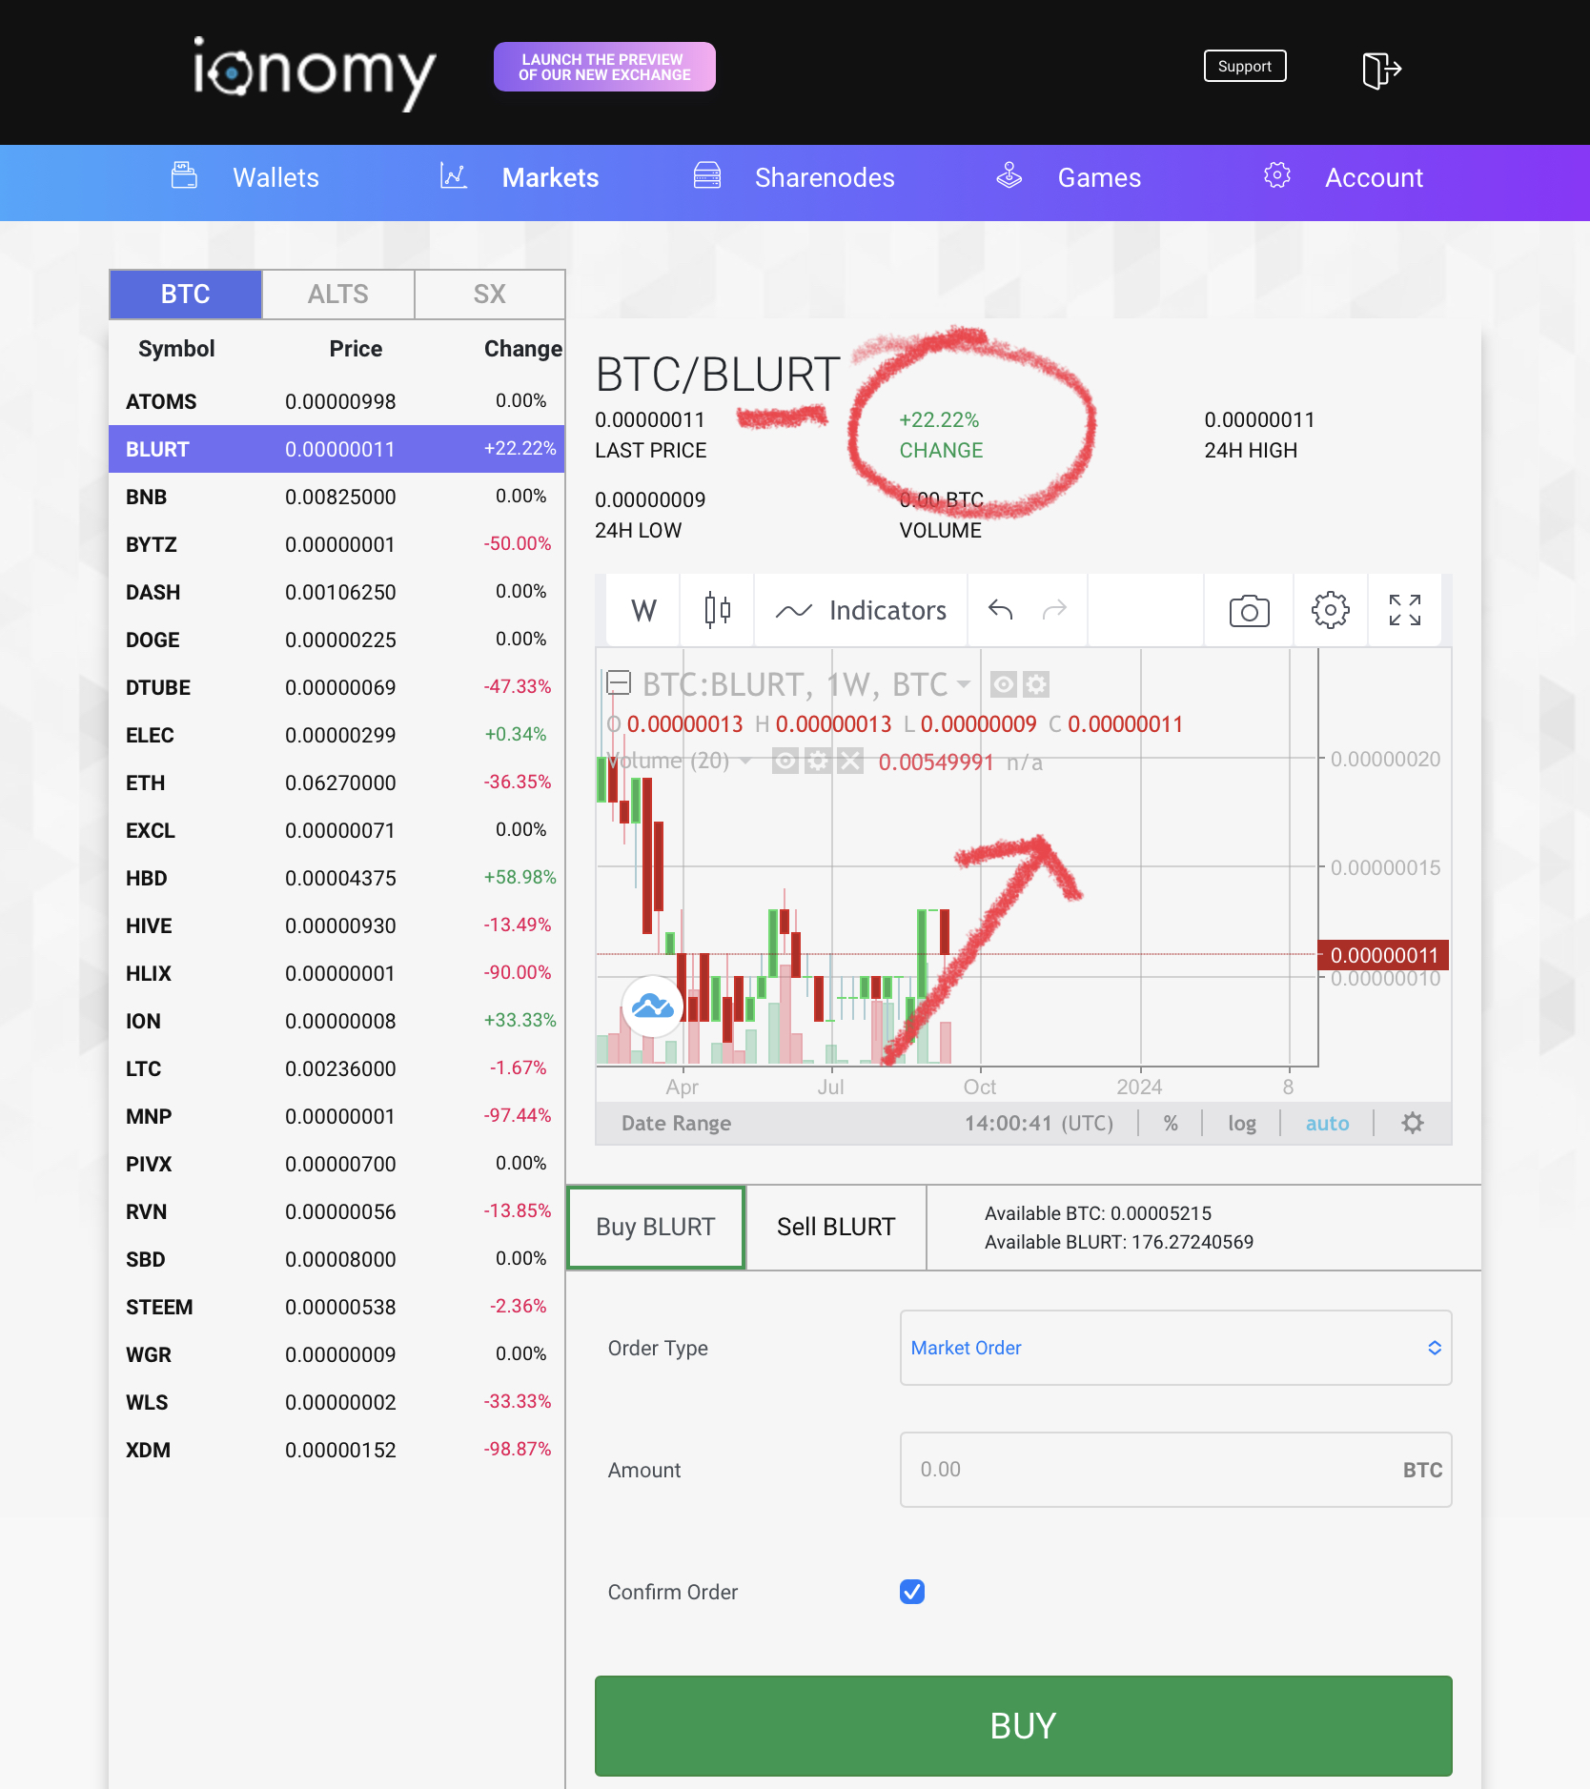The image size is (1590, 1789).
Task: Switch to the ALTS markets tab
Action: pyautogui.click(x=338, y=295)
